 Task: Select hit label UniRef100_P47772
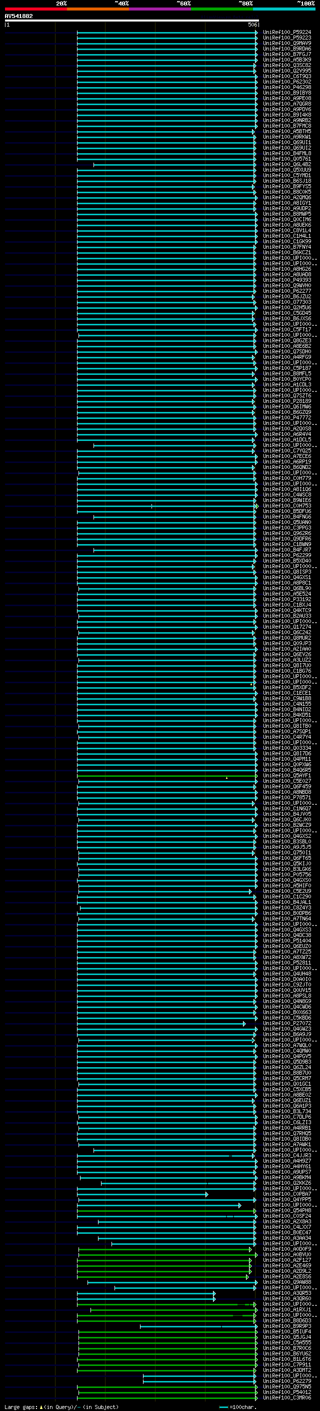pos(287,418)
